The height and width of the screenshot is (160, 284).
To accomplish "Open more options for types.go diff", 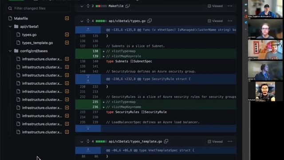I will pos(230,21).
